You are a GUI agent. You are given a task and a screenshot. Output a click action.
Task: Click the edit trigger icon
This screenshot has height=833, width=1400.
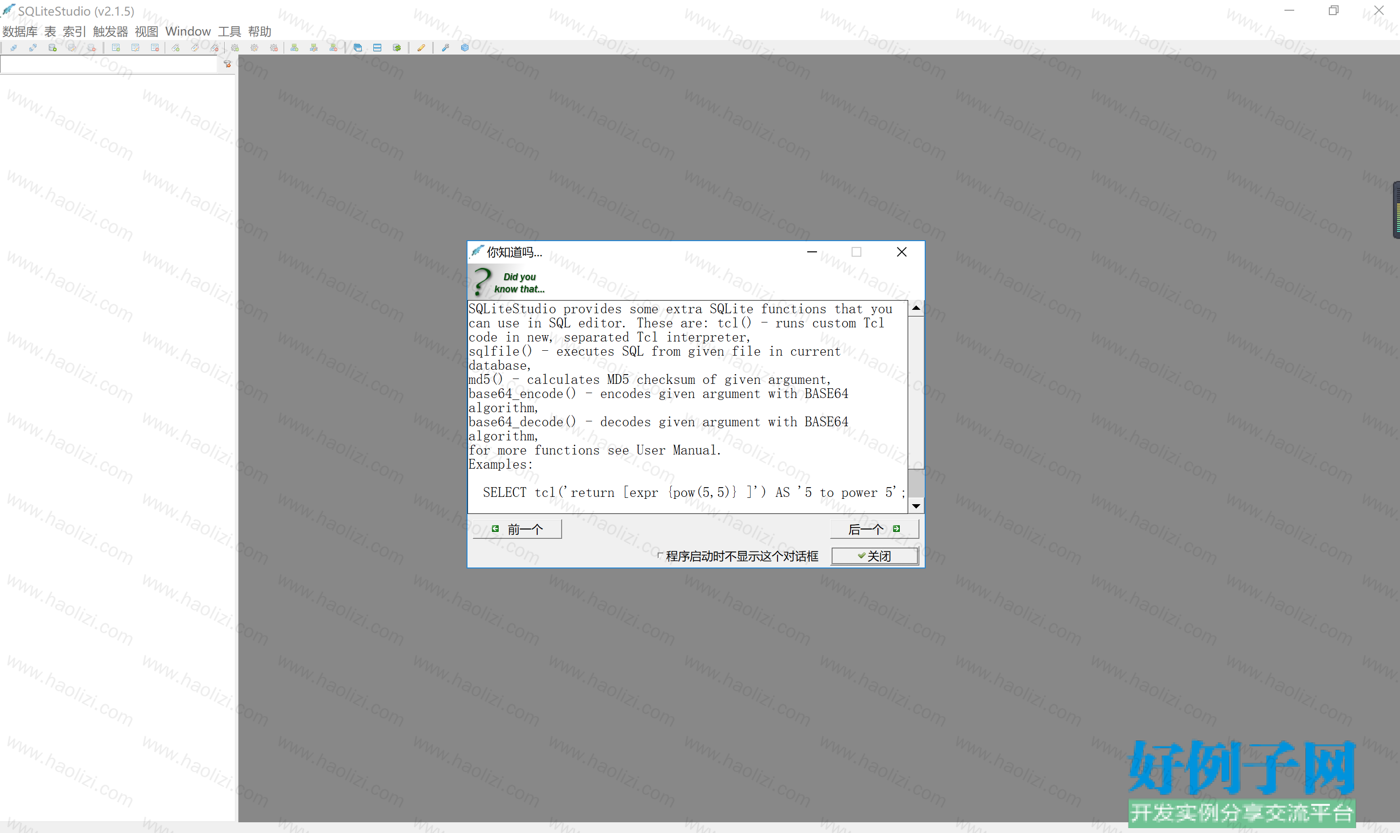(254, 48)
